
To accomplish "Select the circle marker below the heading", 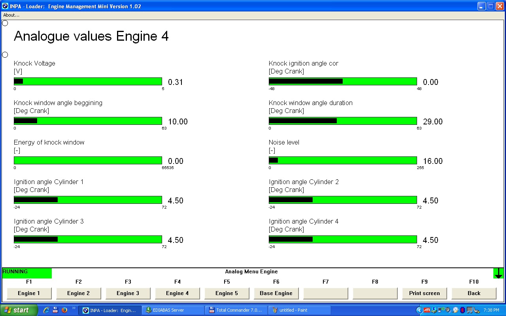I will click(x=5, y=55).
